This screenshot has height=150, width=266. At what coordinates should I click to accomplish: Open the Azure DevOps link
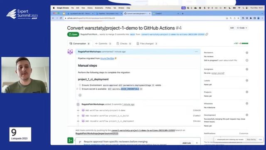(107, 58)
